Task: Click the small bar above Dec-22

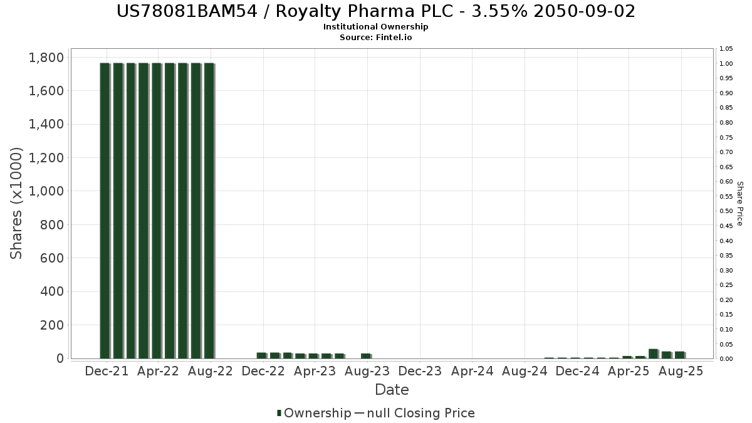Action: (x=262, y=355)
